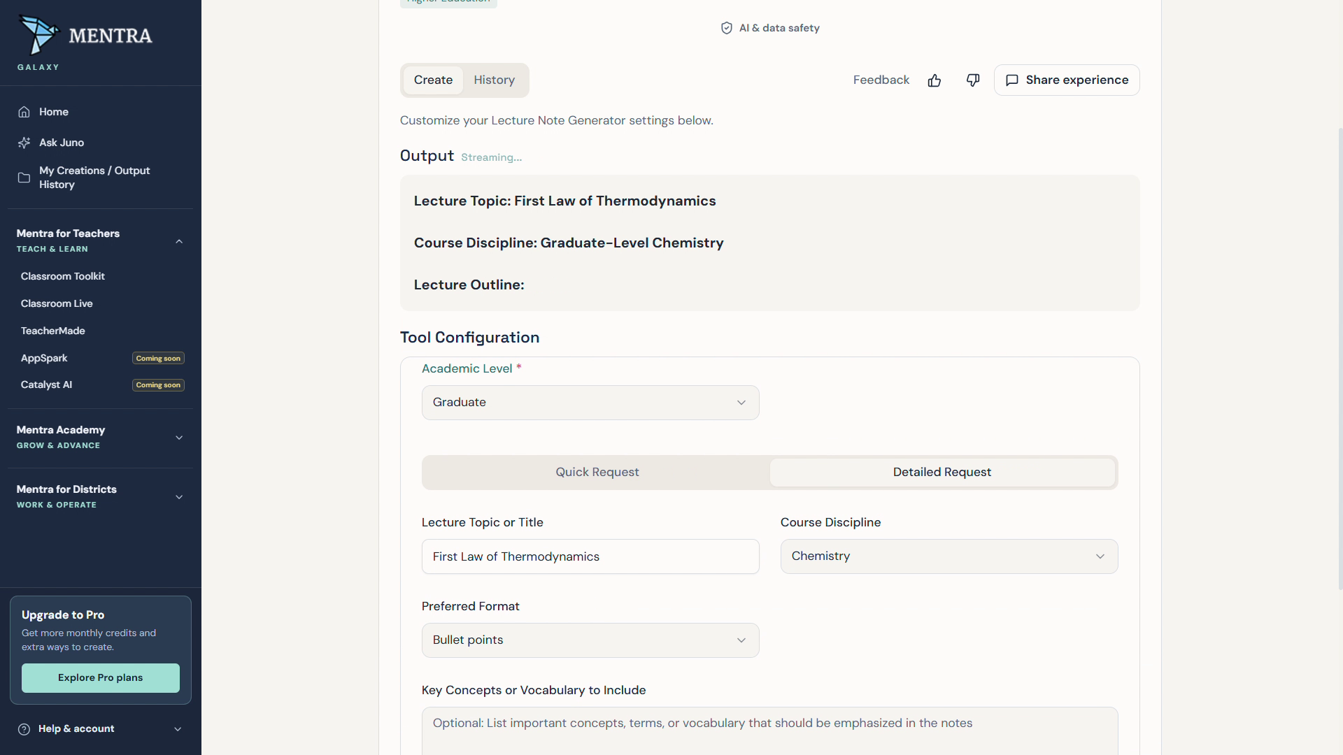Expand the Mentra for Districts section
The image size is (1343, 755).
click(179, 497)
